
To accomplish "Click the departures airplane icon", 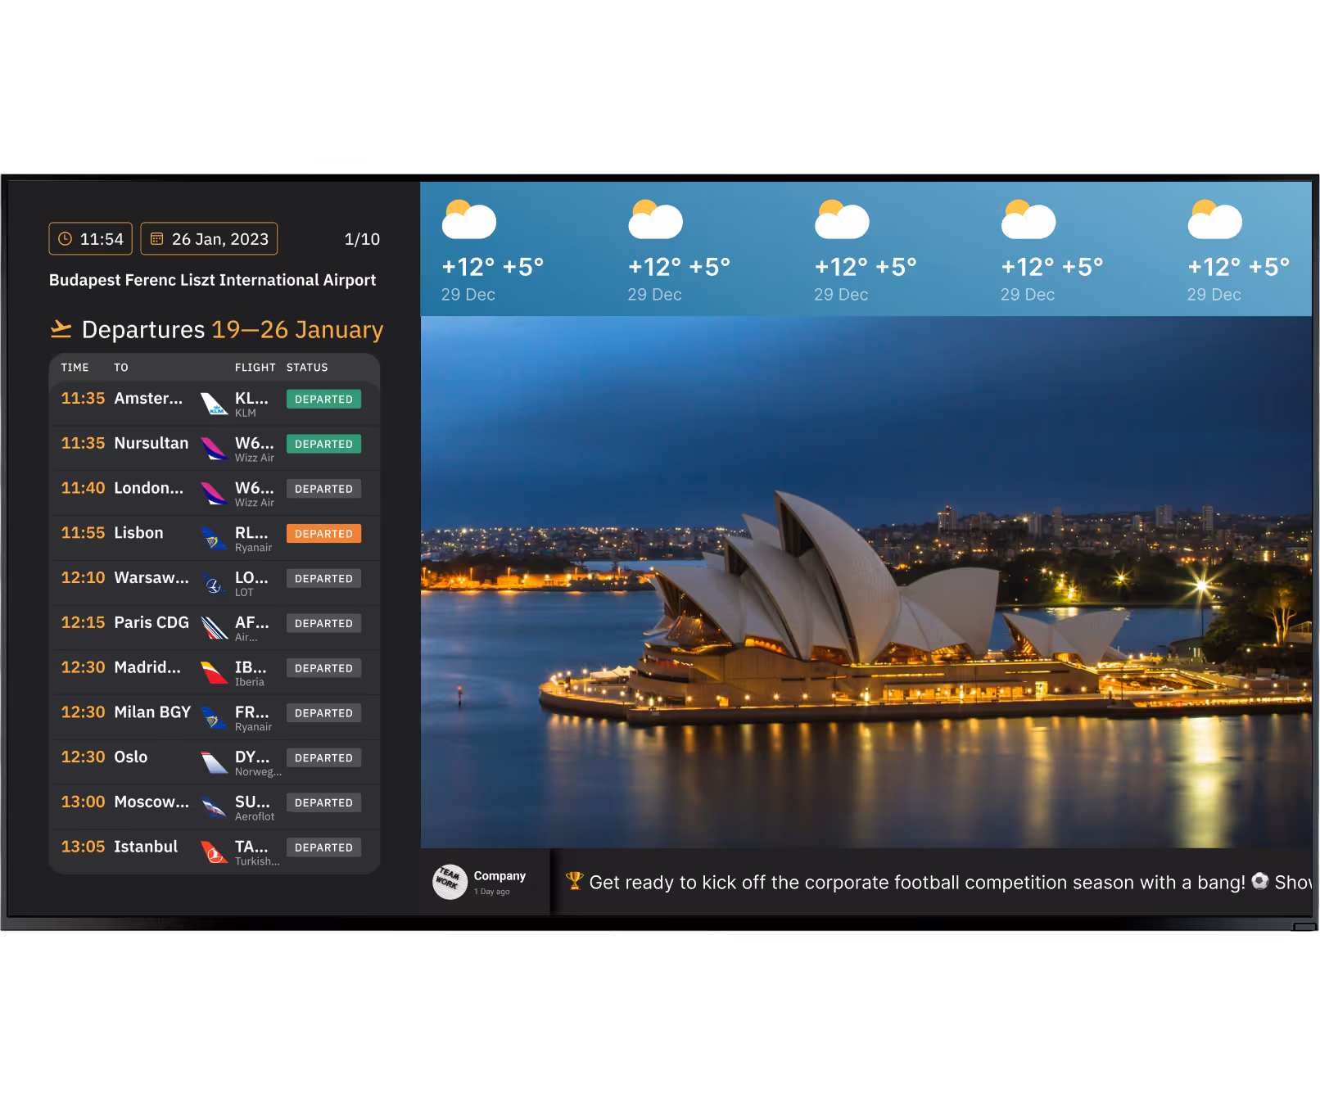I will coord(61,328).
